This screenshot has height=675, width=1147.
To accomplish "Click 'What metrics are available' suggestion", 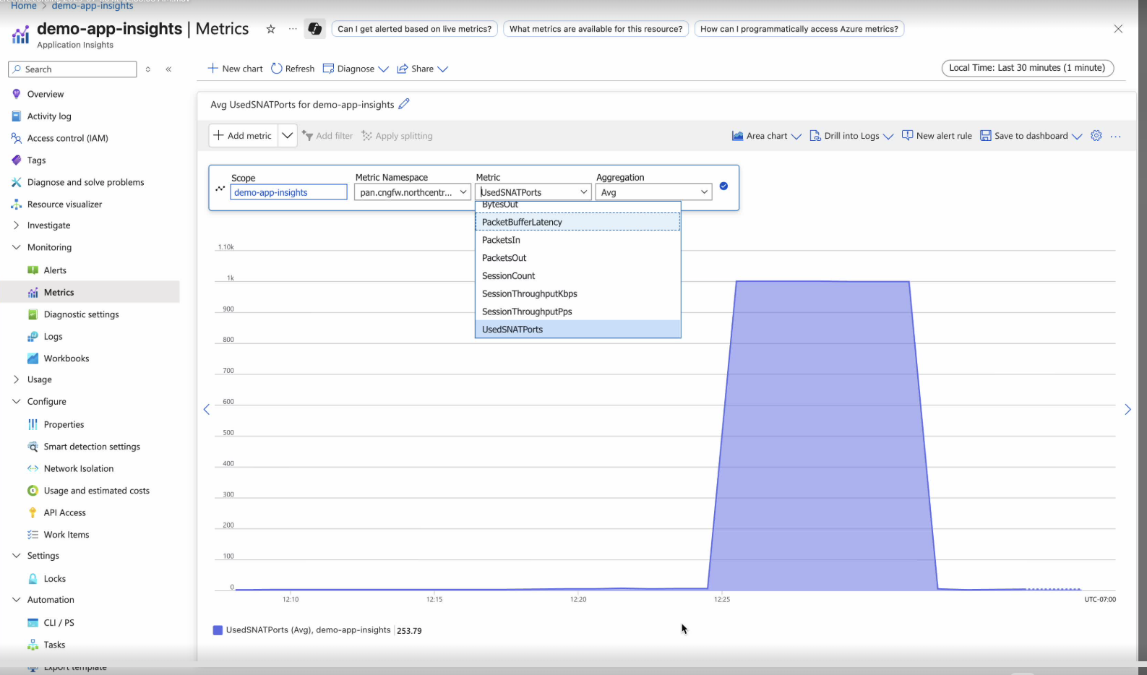I will click(x=596, y=29).
